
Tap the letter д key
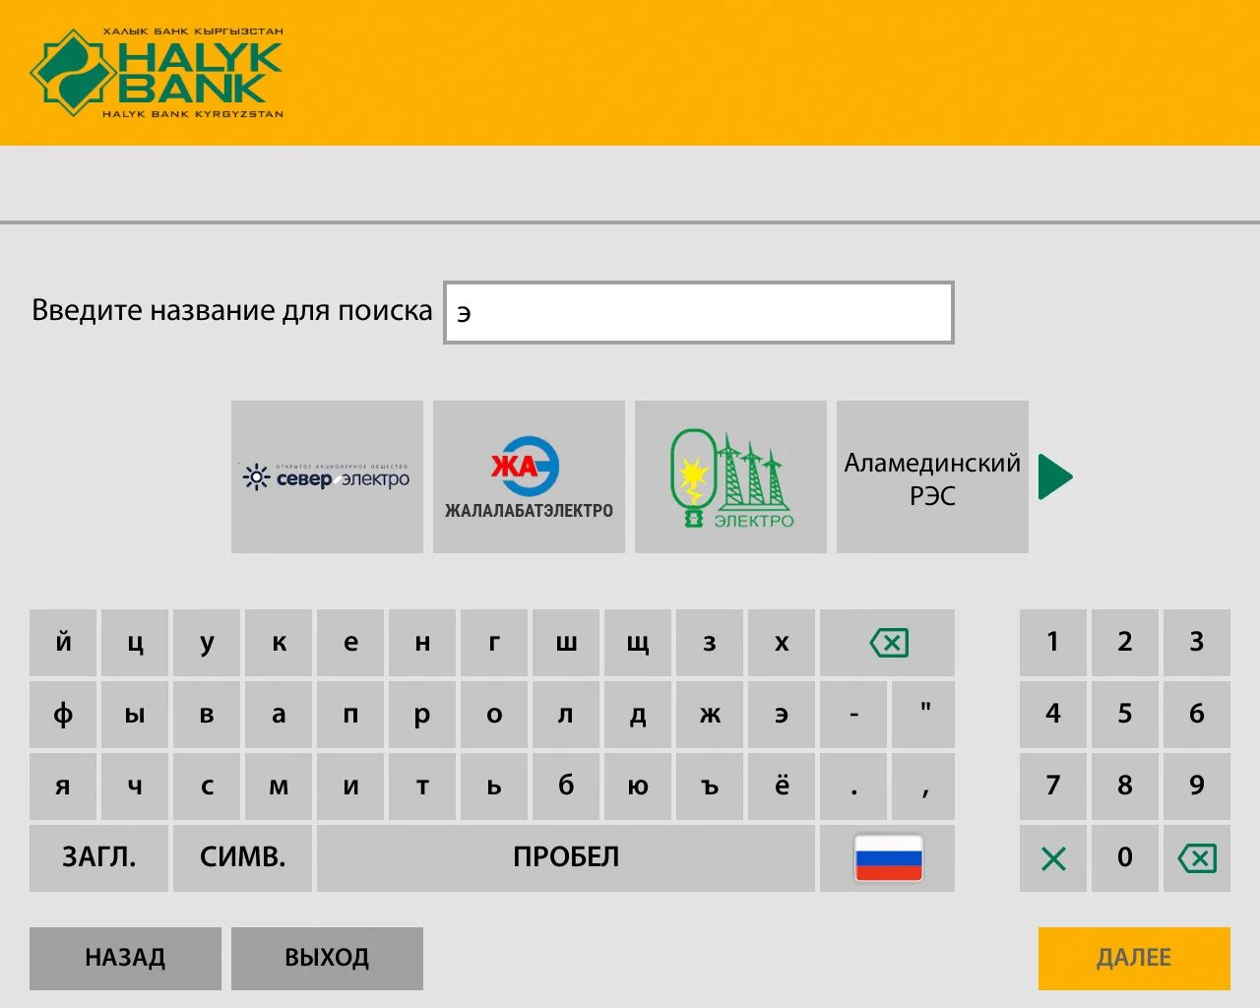(638, 715)
